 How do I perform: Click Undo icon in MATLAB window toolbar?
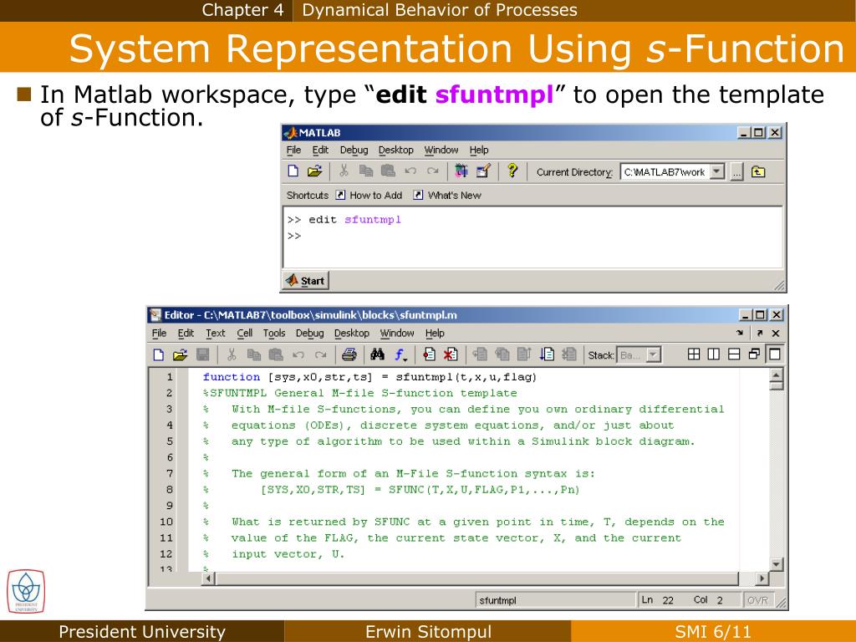[x=410, y=171]
